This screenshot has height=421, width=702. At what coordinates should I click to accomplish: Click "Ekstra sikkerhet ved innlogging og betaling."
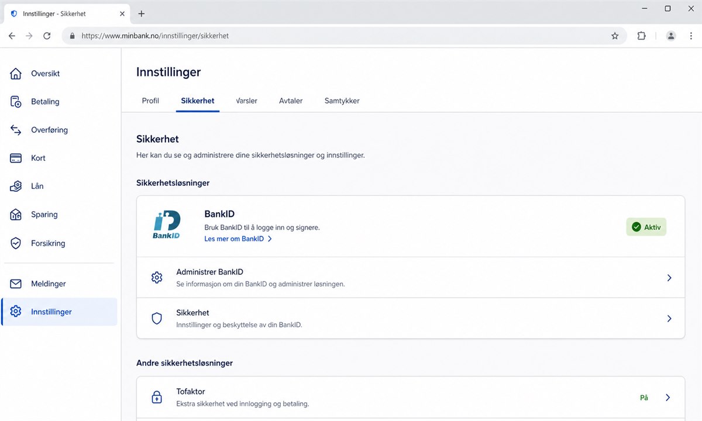click(242, 403)
